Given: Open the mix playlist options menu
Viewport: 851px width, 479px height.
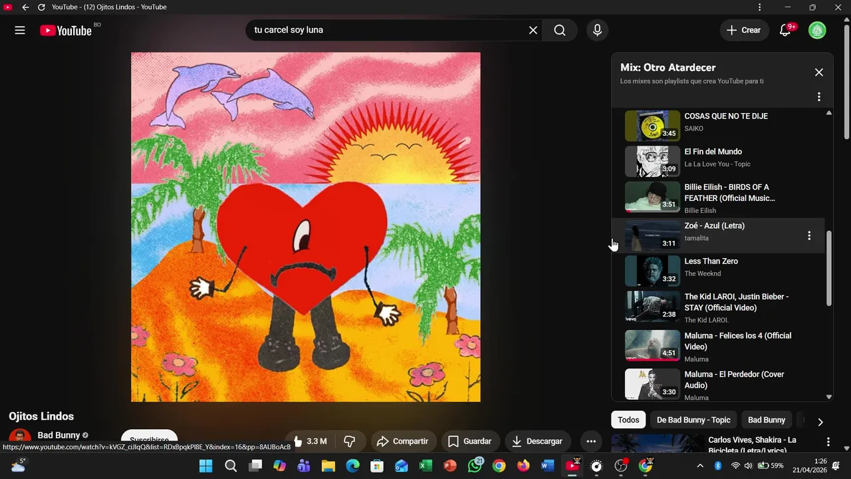Looking at the screenshot, I should click(x=819, y=96).
